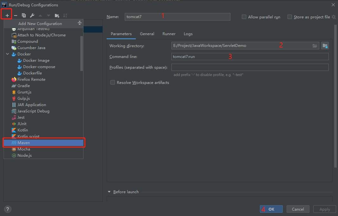Confirm the dialog with OK

pos(271,209)
